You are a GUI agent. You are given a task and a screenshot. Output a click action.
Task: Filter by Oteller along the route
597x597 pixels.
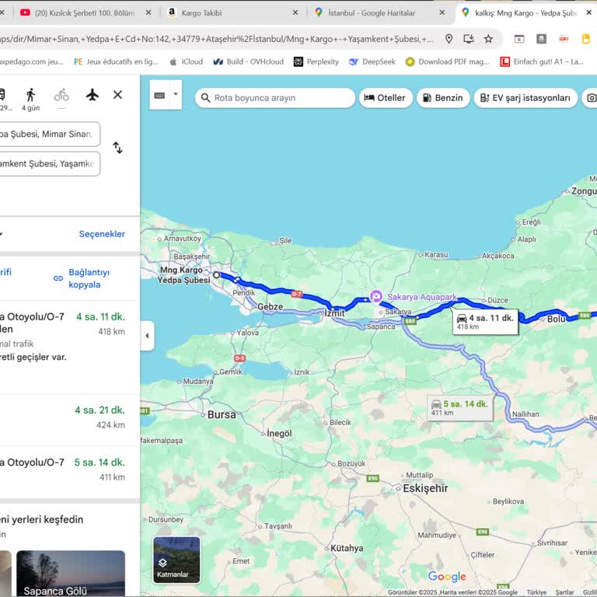[x=386, y=98]
